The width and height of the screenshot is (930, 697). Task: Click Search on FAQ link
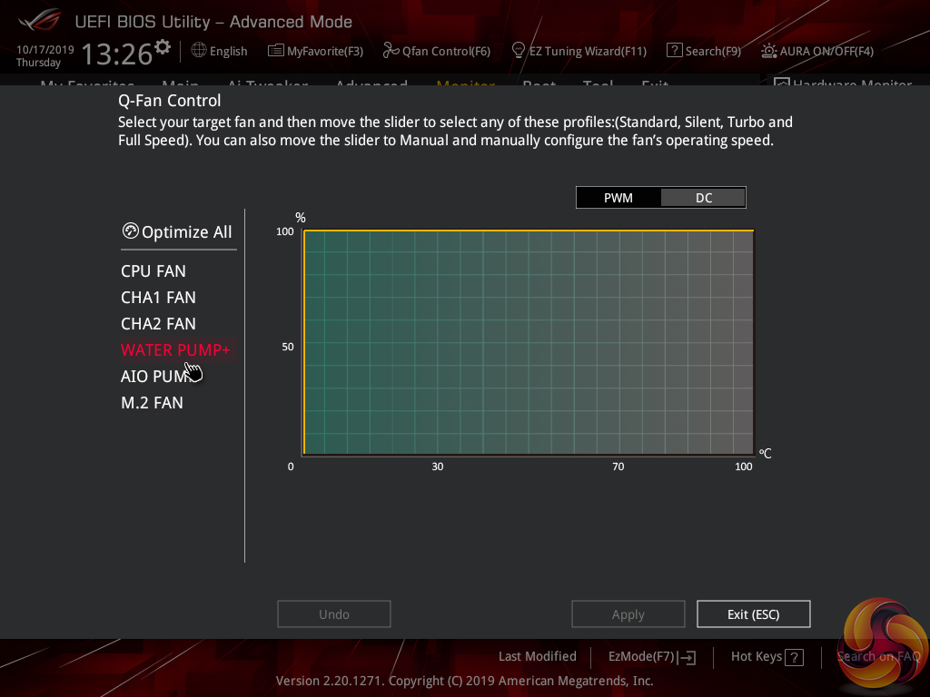pos(878,657)
